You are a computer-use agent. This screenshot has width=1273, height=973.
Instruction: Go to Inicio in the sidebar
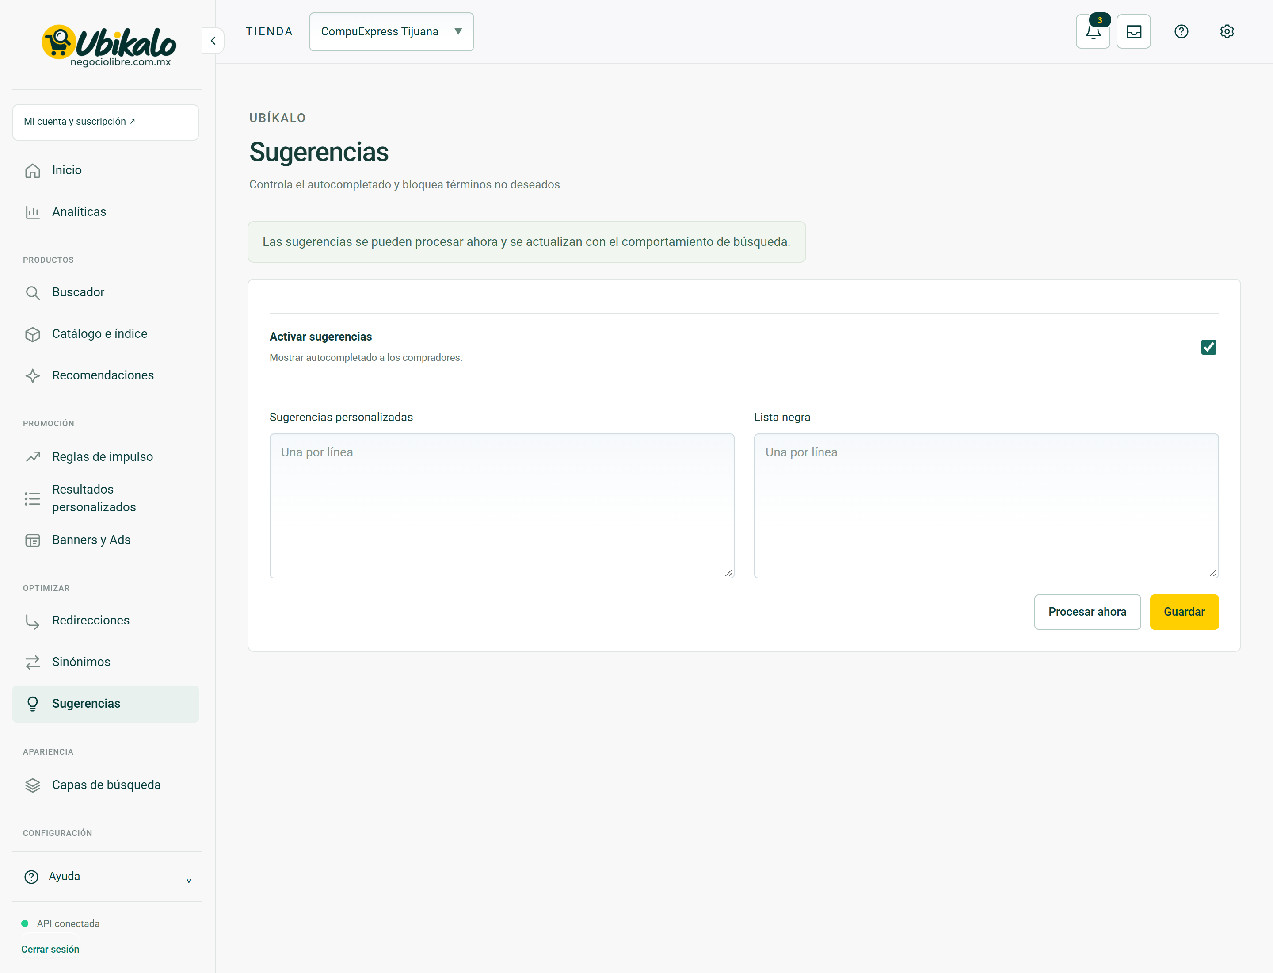(x=105, y=170)
